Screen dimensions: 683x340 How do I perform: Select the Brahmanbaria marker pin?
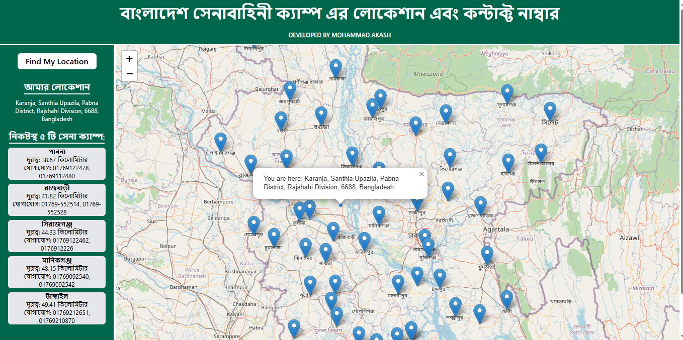(x=480, y=205)
